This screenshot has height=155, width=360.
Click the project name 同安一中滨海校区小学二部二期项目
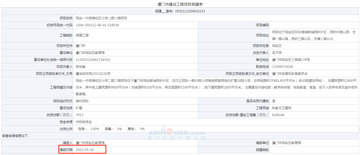101,18
